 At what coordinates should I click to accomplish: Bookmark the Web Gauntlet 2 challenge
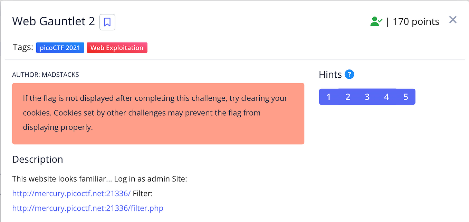coord(107,22)
